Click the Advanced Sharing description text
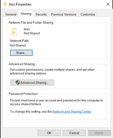The image size is (113, 138). point(52,72)
